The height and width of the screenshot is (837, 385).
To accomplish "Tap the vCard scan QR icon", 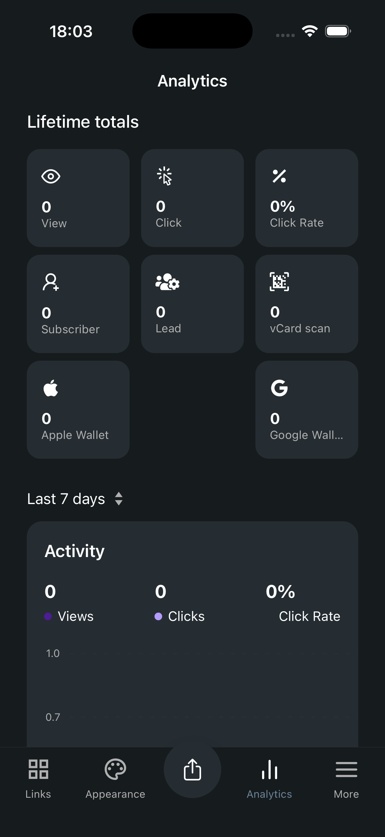I will [x=279, y=281].
